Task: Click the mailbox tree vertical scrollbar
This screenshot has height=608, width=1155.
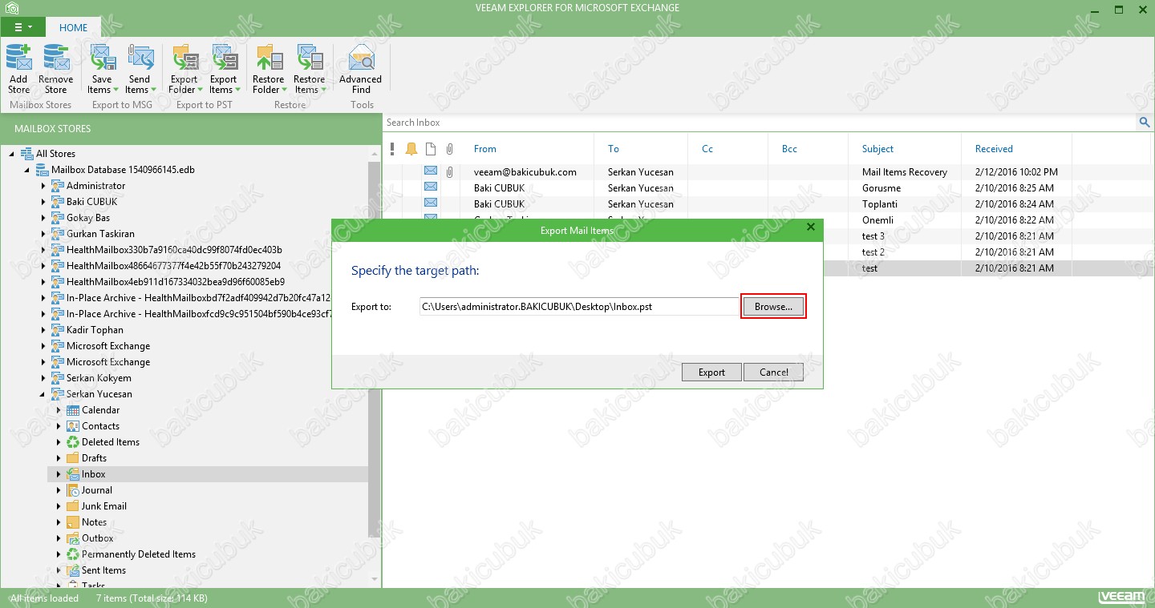Action: click(374, 348)
